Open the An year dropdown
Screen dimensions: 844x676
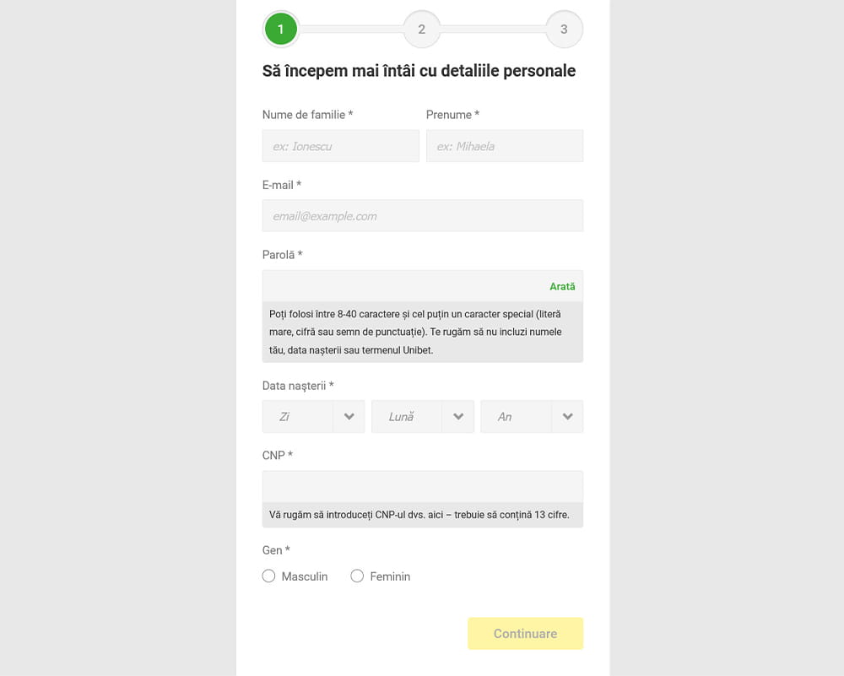coord(532,417)
